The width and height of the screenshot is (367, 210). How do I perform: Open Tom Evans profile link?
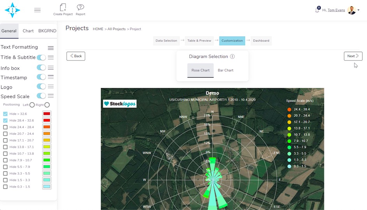pos(336,10)
